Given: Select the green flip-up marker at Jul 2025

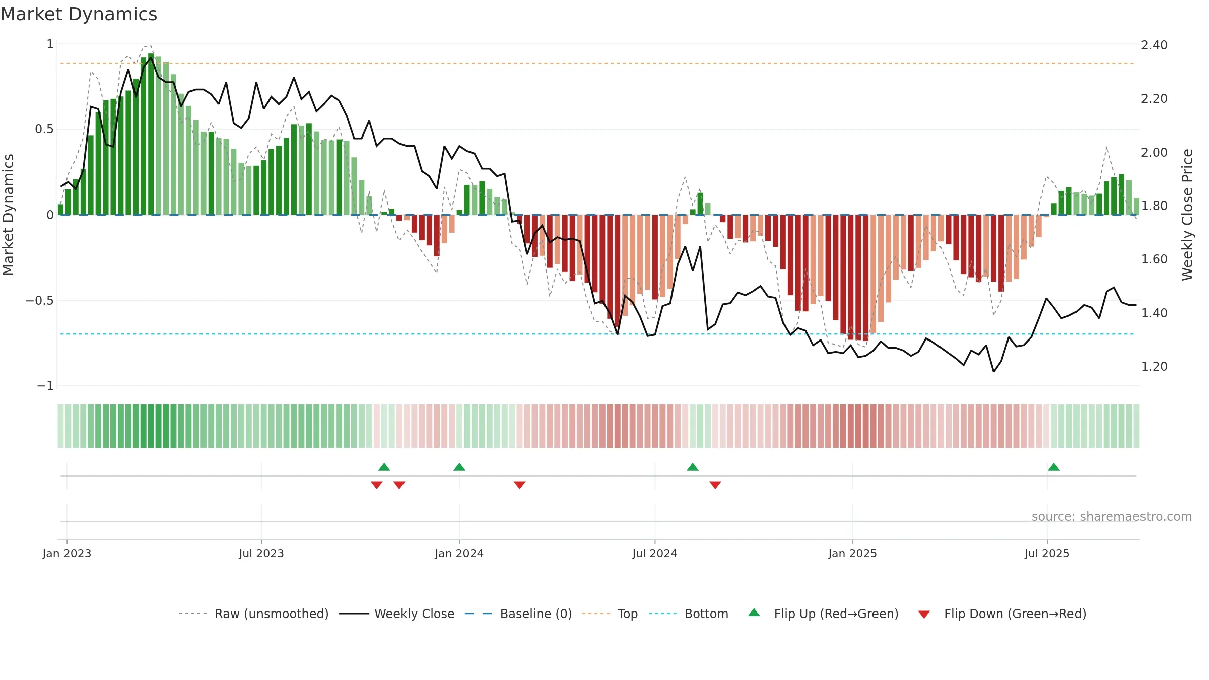Looking at the screenshot, I should (x=1054, y=467).
